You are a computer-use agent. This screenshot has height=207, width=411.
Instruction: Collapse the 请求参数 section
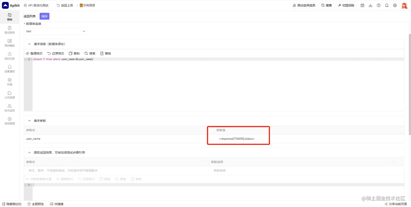click(29, 121)
